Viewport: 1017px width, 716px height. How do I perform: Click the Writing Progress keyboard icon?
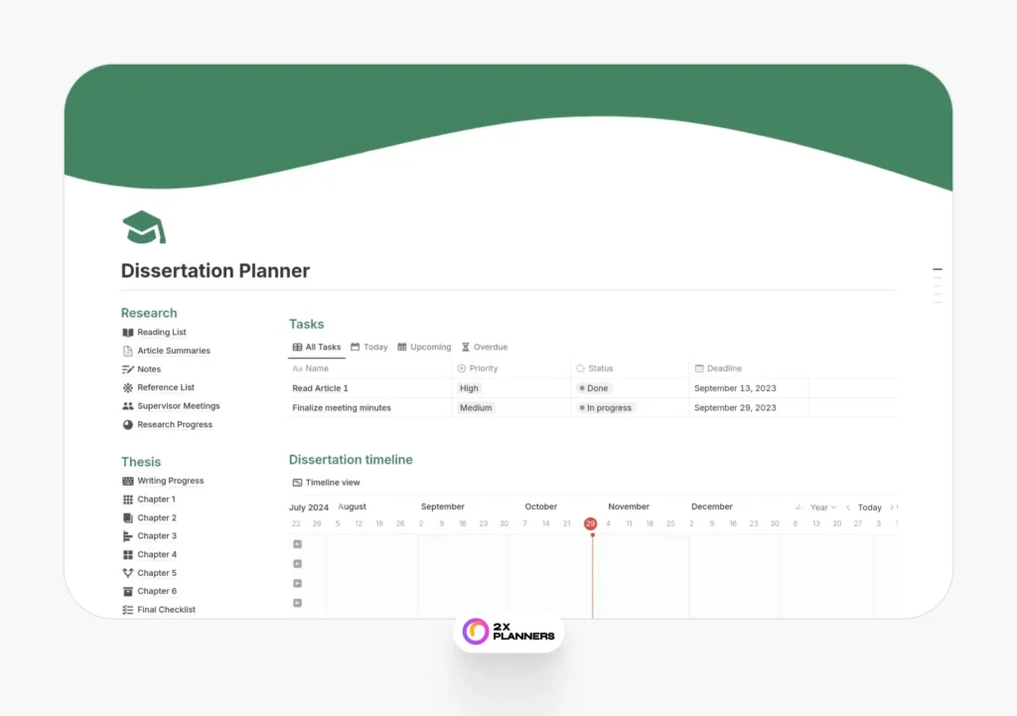coord(127,481)
